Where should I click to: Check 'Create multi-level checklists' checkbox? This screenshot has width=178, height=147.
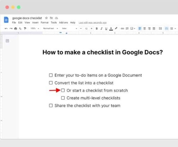pos(63,98)
